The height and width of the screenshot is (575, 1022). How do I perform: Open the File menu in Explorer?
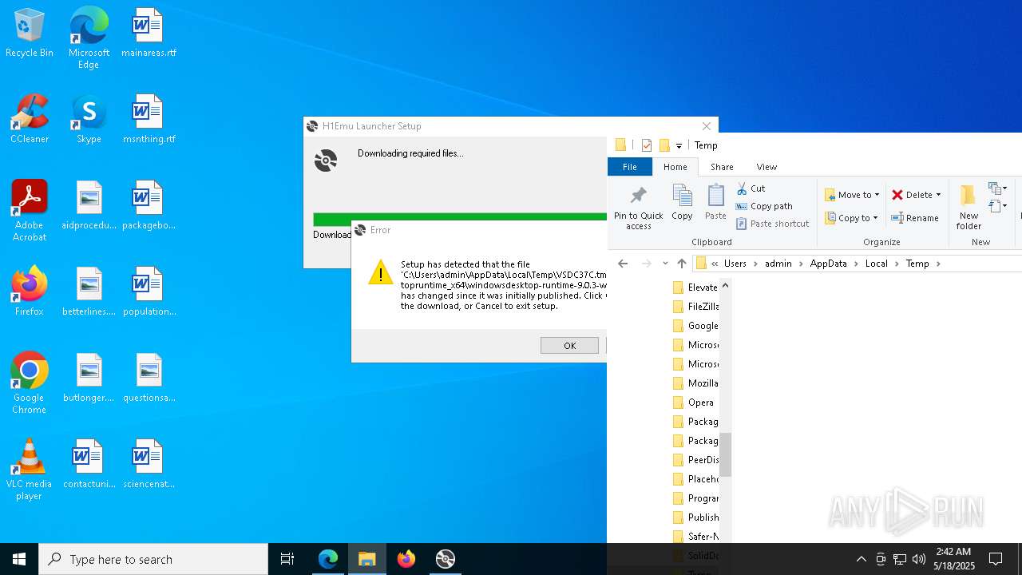pos(630,167)
